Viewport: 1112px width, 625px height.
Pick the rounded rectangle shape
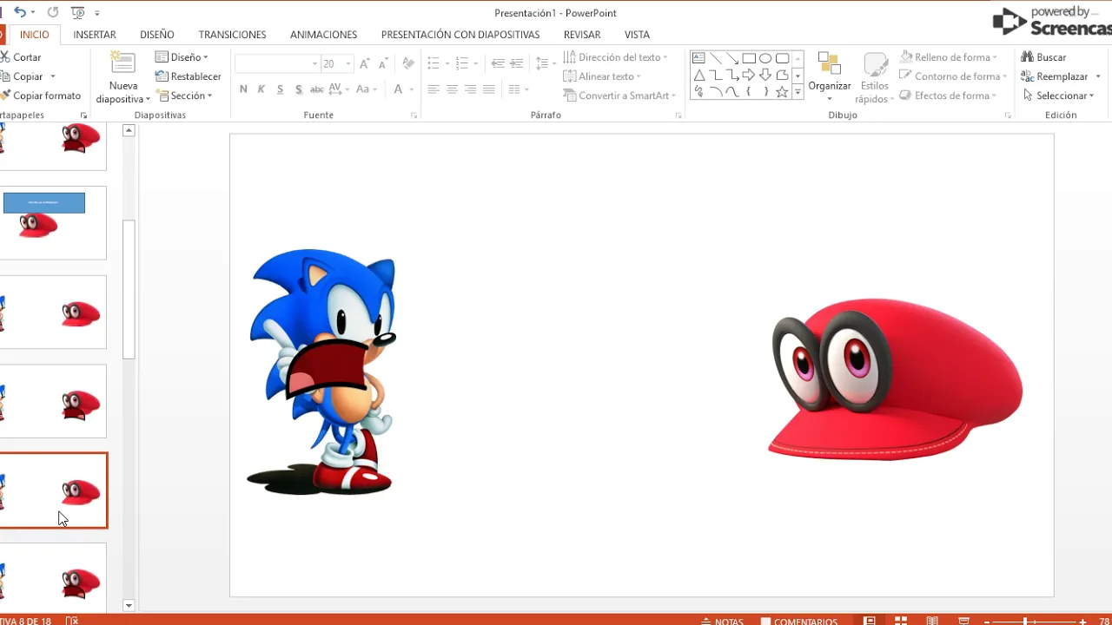(x=782, y=58)
